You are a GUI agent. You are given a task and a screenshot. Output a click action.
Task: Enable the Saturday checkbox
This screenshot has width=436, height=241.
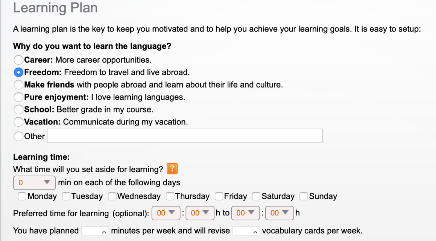[x=256, y=196]
